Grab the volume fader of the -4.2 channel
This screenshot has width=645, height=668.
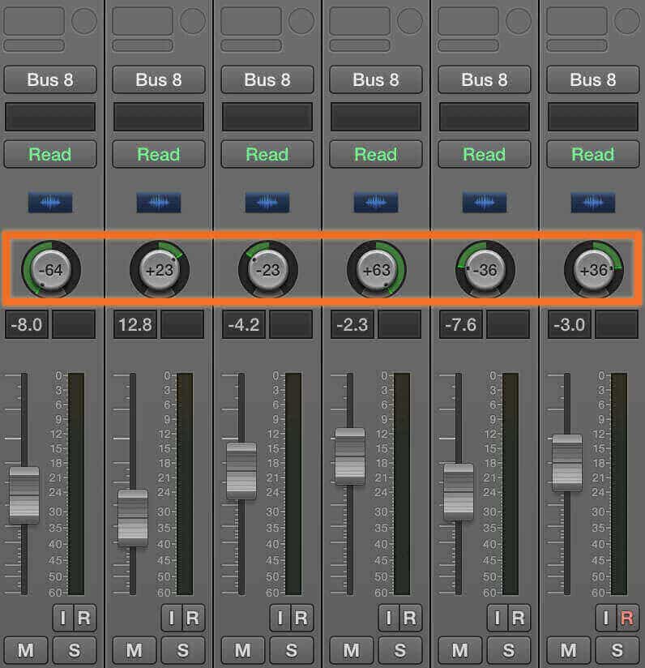(241, 471)
